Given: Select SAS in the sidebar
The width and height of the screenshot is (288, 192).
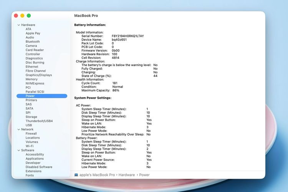Looking at the screenshot, I should [x=29, y=104].
